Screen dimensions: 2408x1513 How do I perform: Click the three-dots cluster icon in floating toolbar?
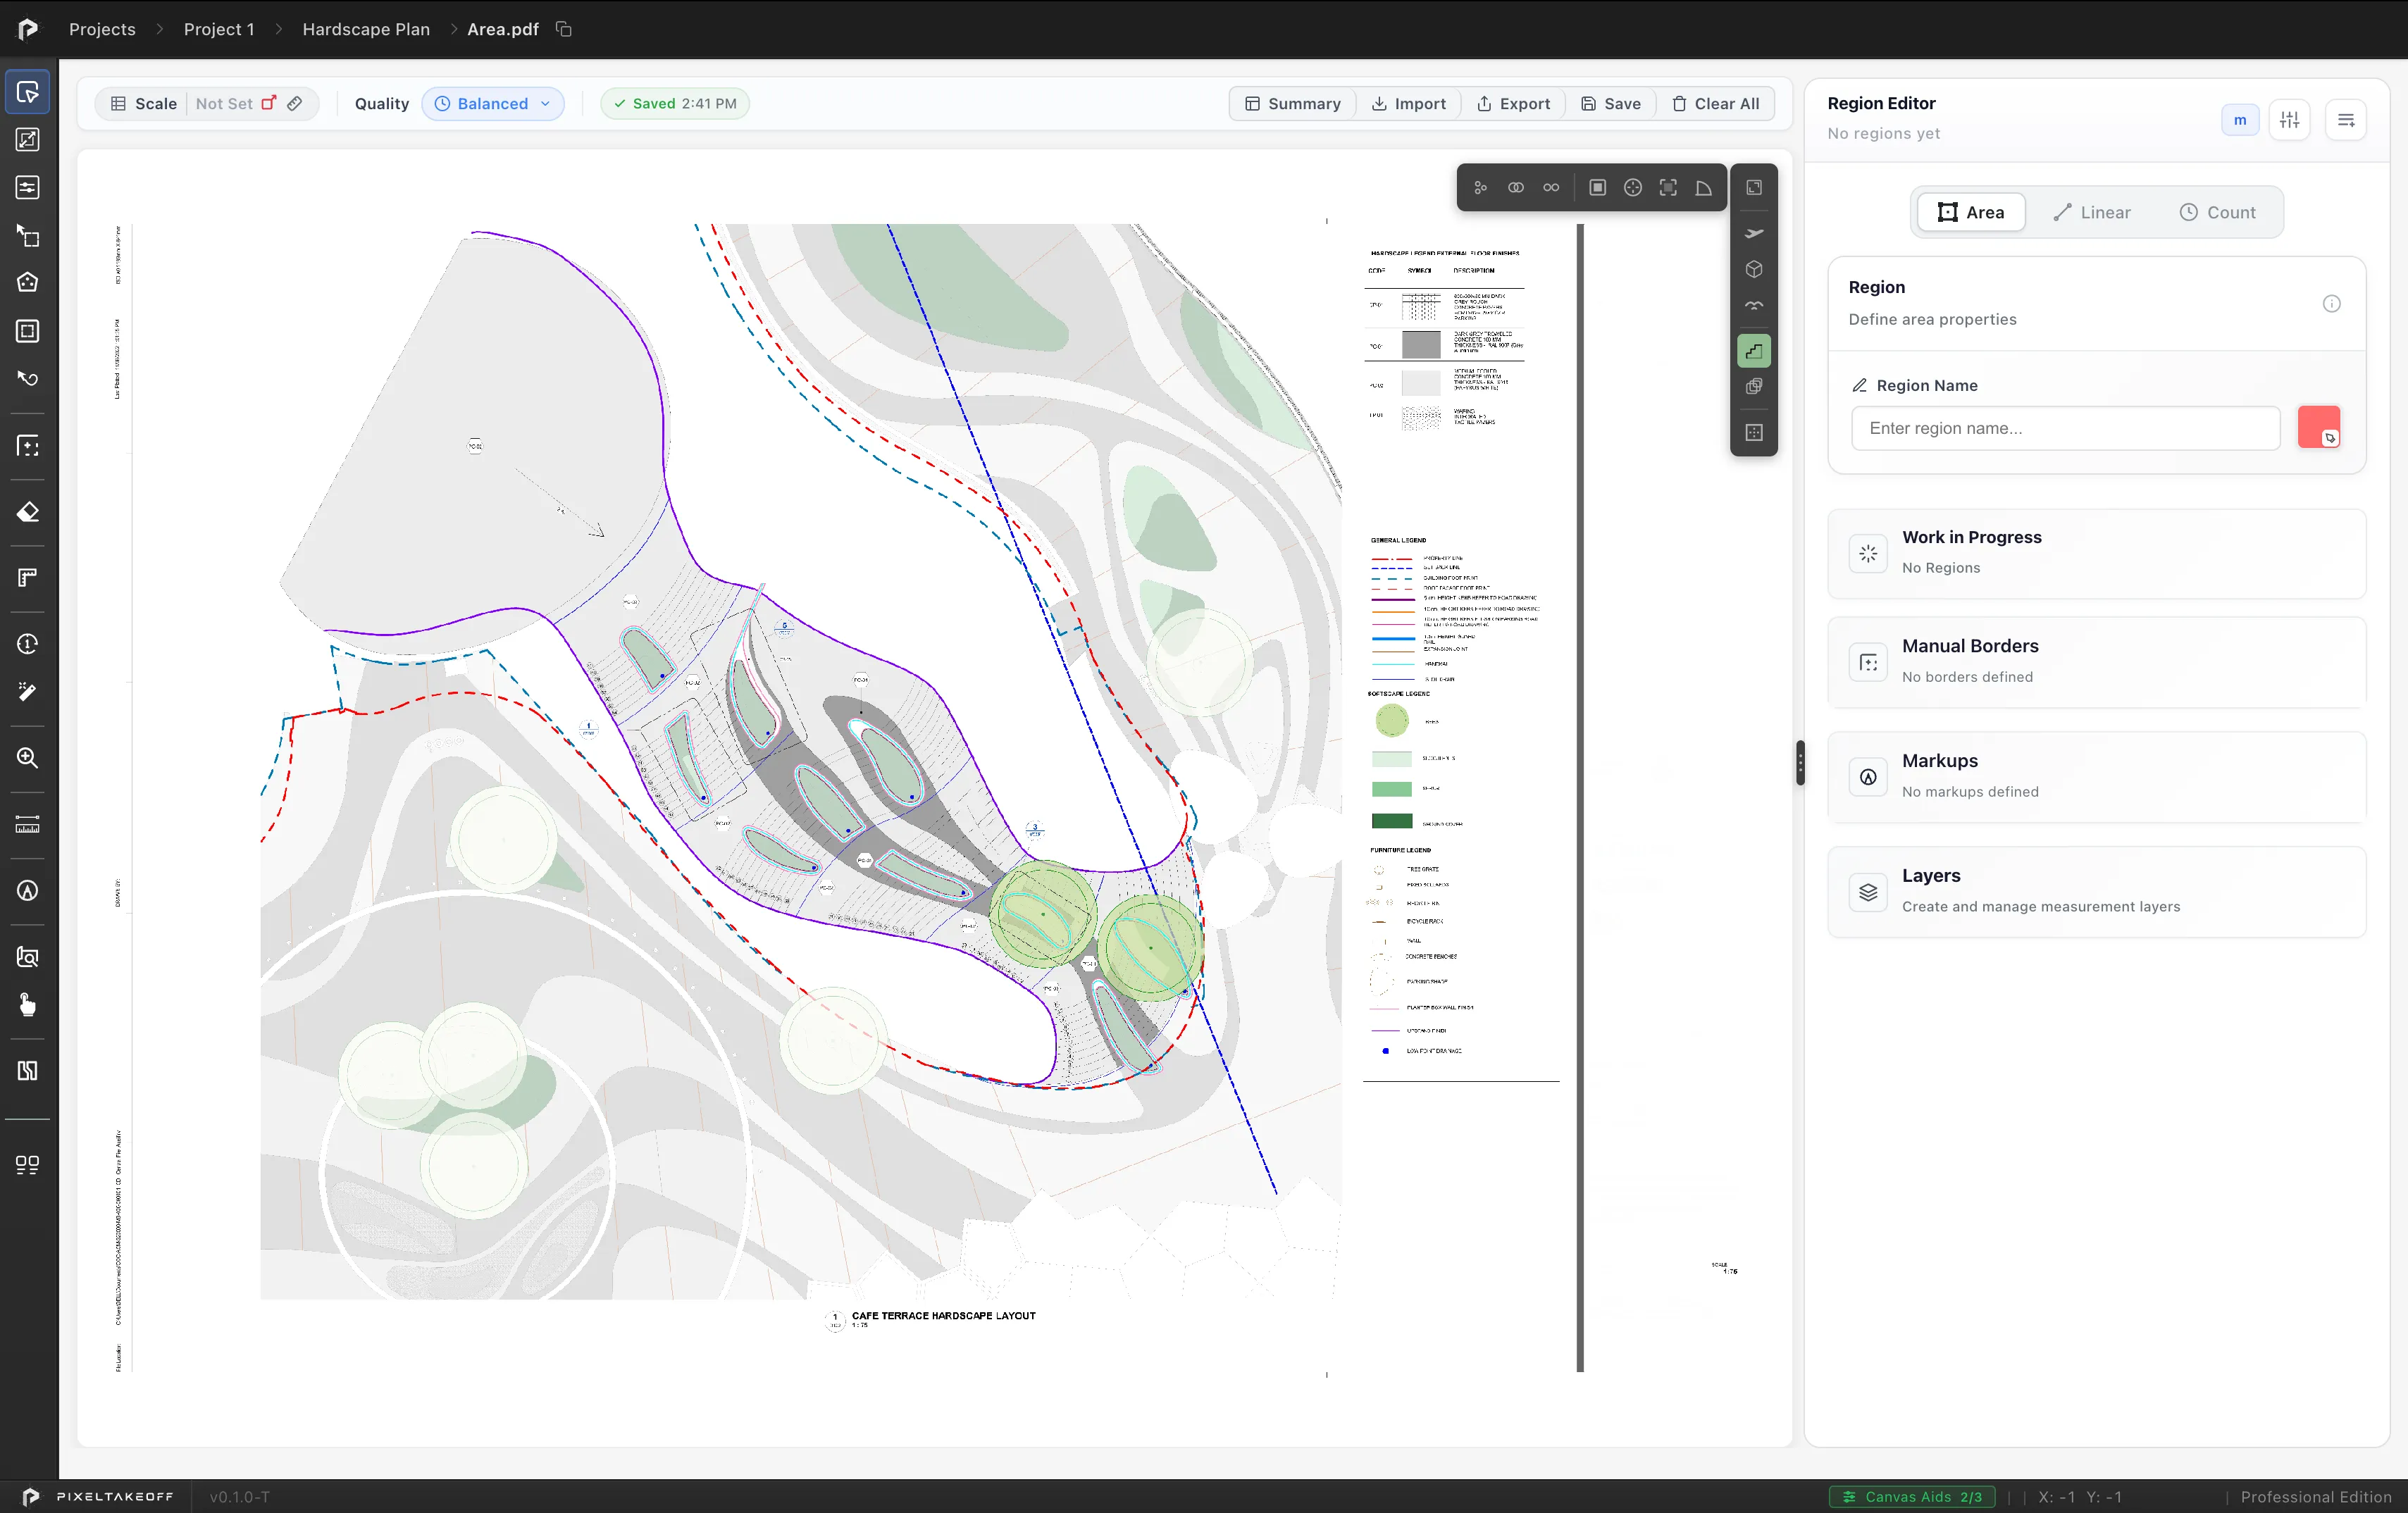point(1481,188)
